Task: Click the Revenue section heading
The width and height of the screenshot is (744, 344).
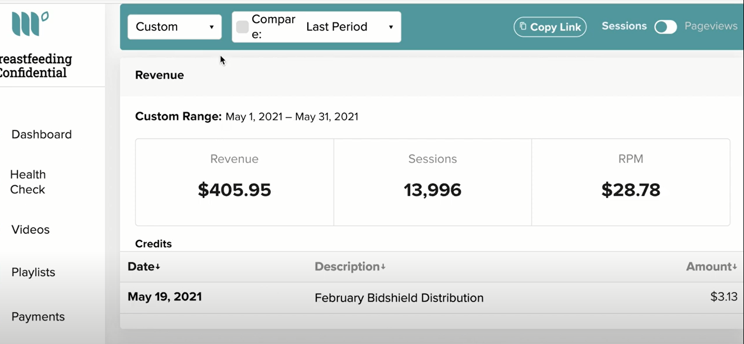Action: [x=159, y=75]
